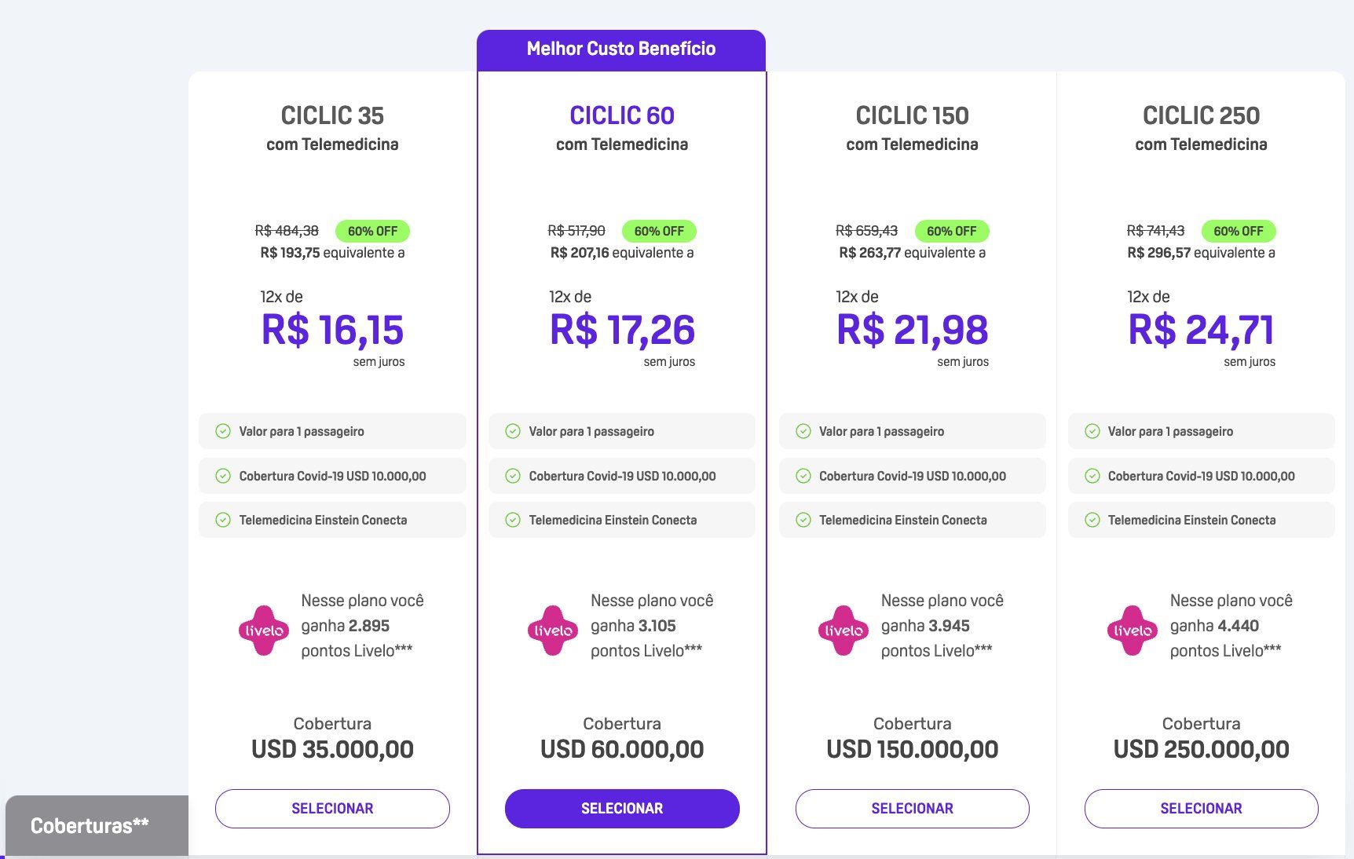Click the 60% OFF badge on CICLIC 35
This screenshot has width=1354, height=859.
coord(373,231)
